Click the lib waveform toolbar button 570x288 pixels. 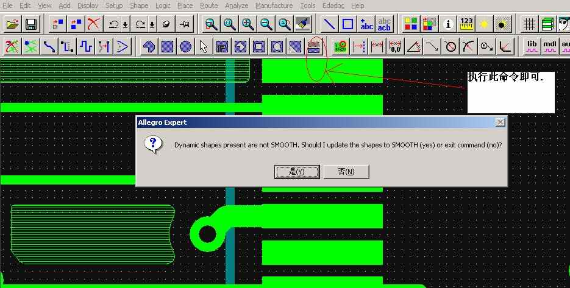point(532,46)
